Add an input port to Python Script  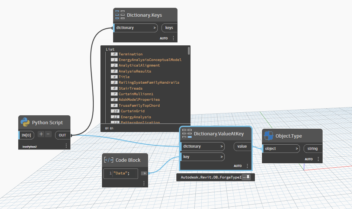[41, 134]
